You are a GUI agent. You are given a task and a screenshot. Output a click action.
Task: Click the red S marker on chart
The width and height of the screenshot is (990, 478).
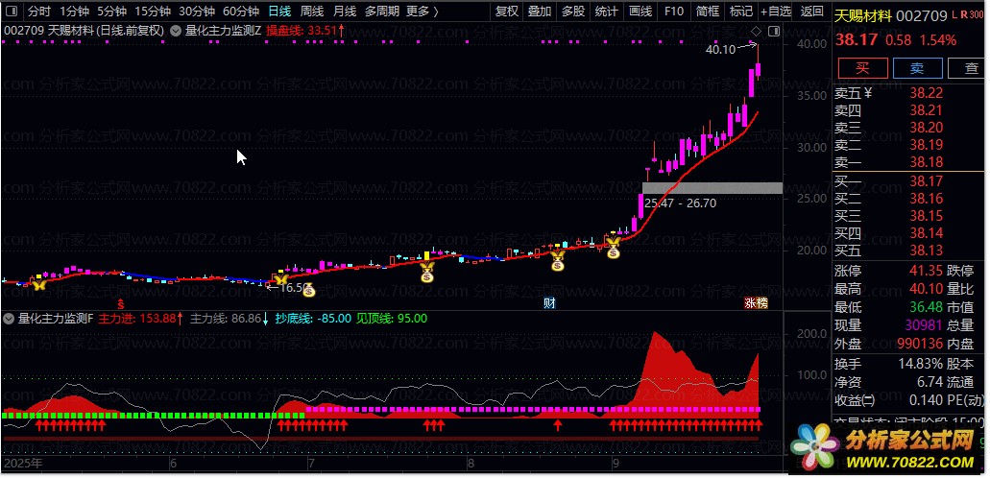tap(120, 302)
